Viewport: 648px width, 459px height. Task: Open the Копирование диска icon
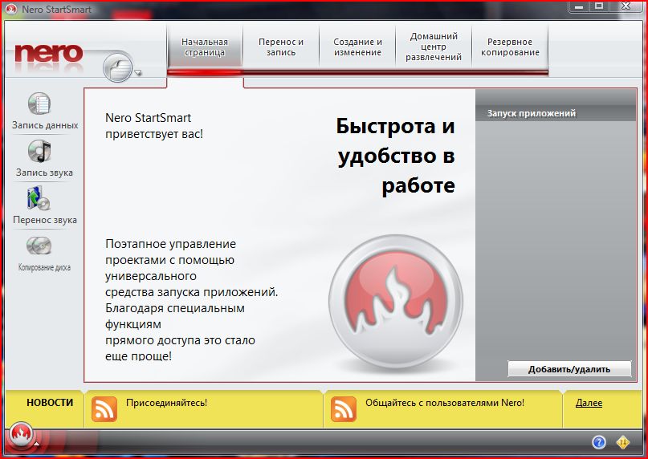click(x=39, y=246)
